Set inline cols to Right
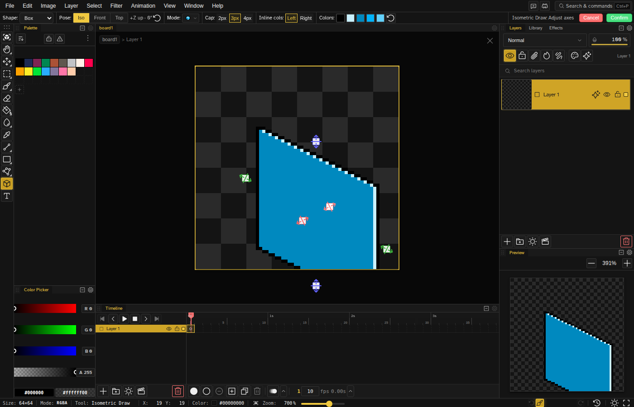The height and width of the screenshot is (407, 634). point(306,18)
